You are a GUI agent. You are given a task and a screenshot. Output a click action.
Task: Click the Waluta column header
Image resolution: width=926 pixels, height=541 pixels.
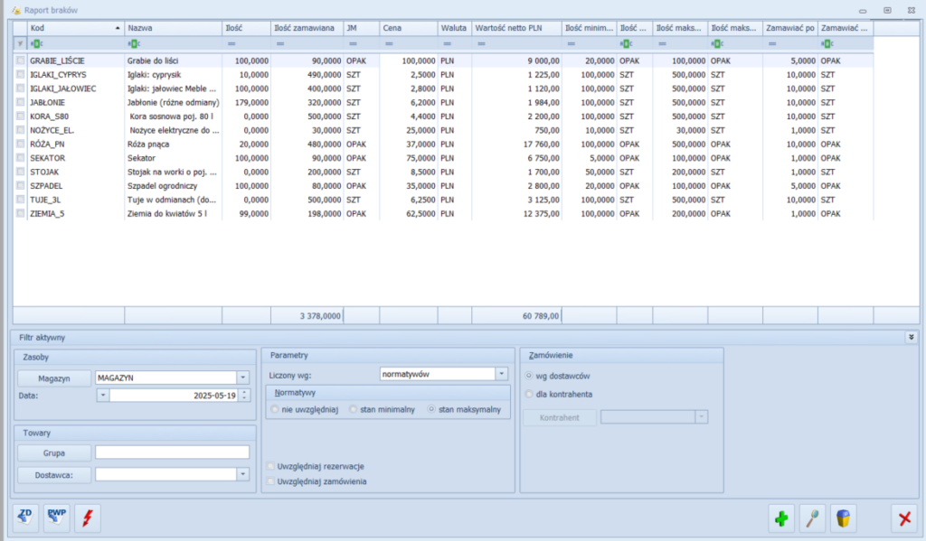(x=454, y=28)
